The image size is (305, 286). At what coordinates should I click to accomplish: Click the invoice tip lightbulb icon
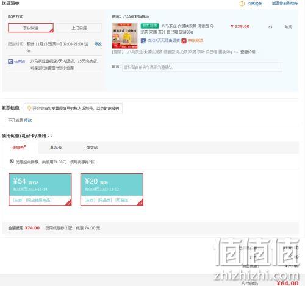(29, 109)
